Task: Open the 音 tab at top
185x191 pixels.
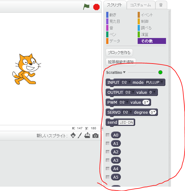Action: tap(161, 5)
